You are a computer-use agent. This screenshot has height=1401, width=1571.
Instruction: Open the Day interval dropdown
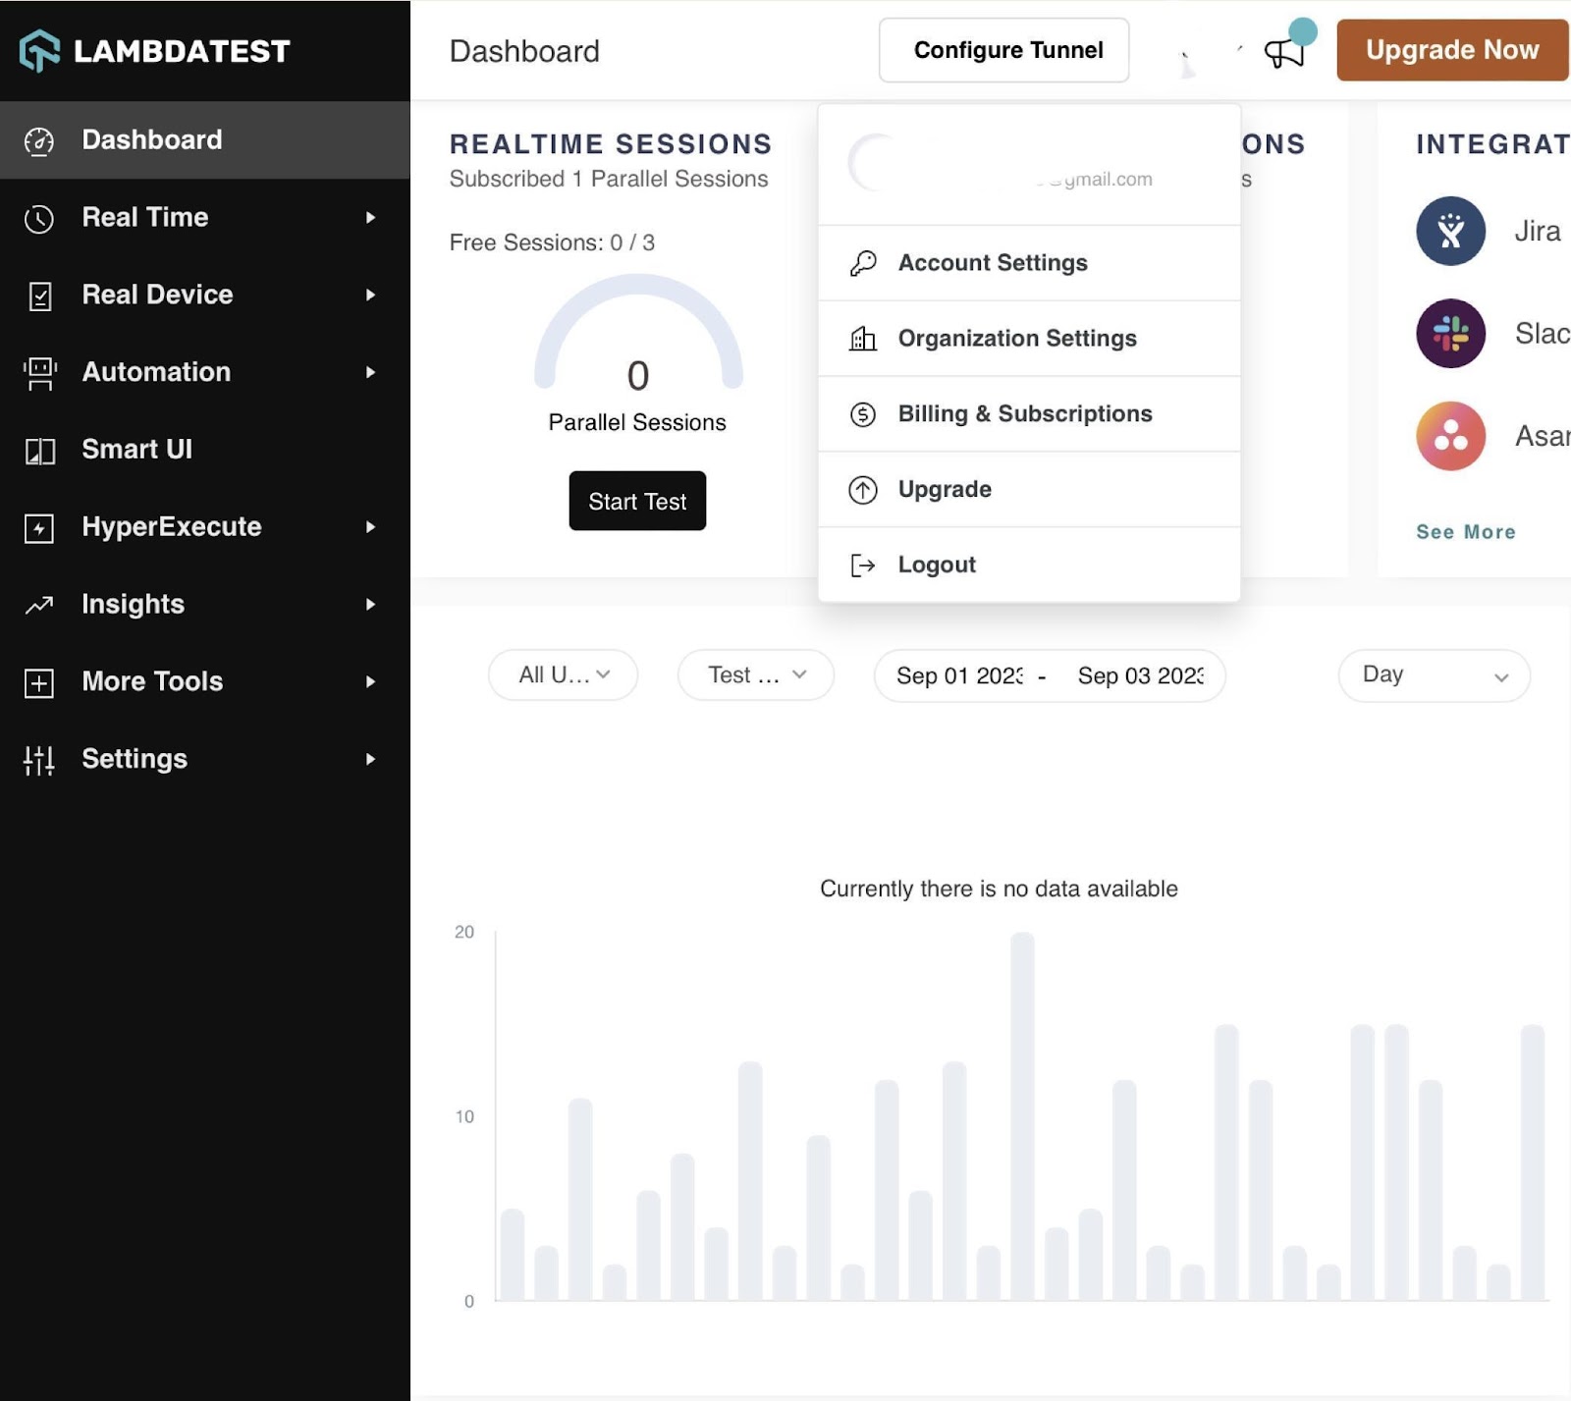(x=1434, y=675)
